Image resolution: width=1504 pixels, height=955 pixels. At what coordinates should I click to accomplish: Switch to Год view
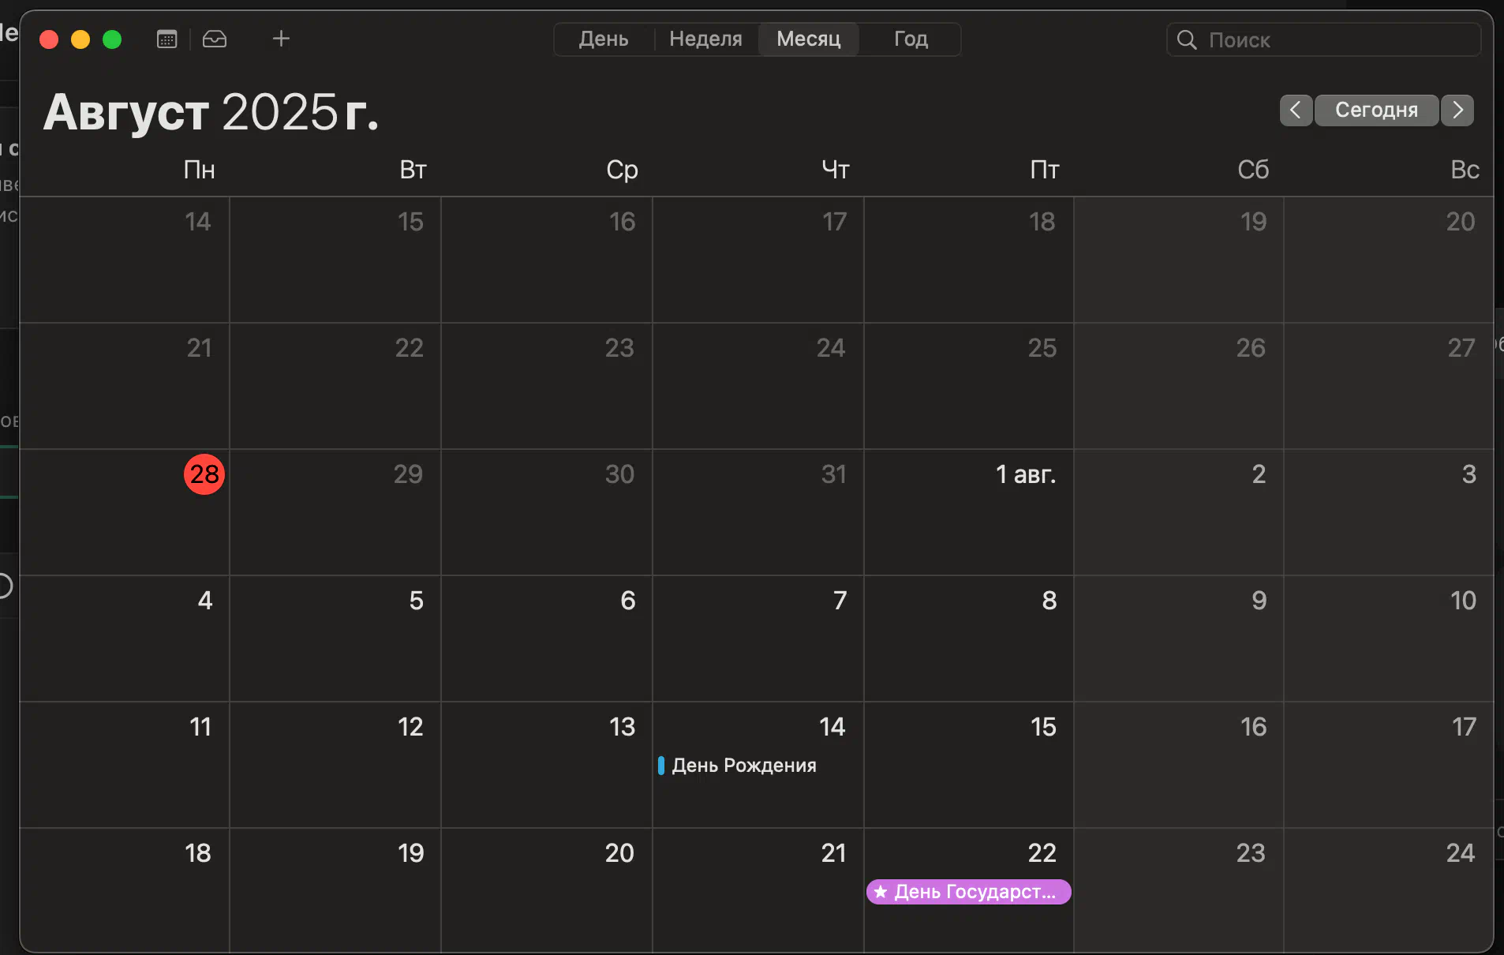point(911,39)
